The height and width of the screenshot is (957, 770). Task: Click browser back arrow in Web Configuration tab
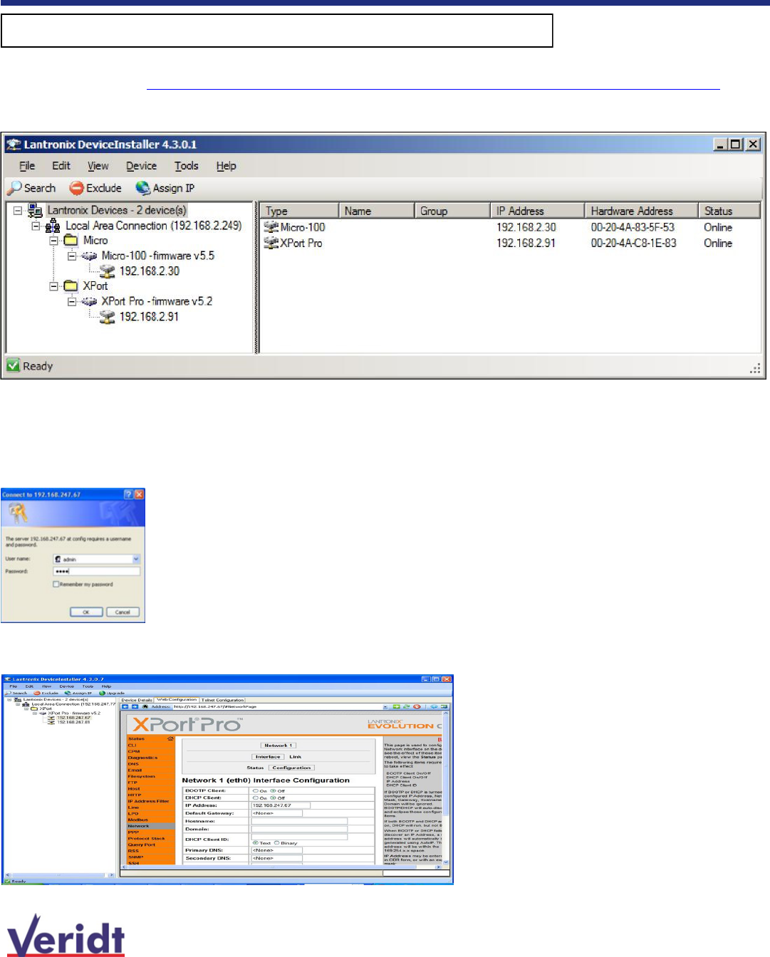(x=125, y=707)
